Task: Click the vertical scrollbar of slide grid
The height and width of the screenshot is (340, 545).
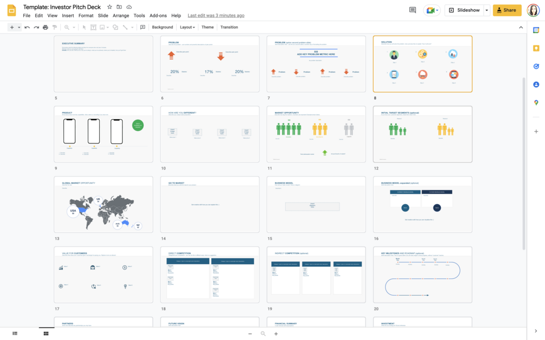Action: (524, 163)
